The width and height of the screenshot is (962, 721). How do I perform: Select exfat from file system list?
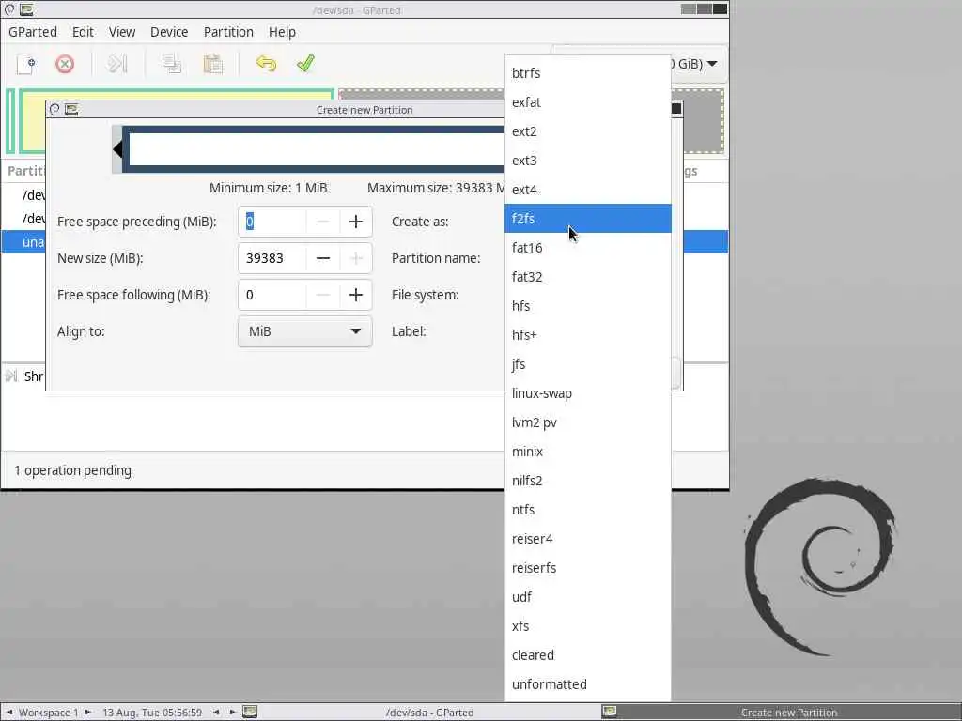[588, 102]
